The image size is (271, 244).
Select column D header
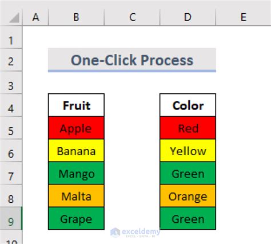188,17
